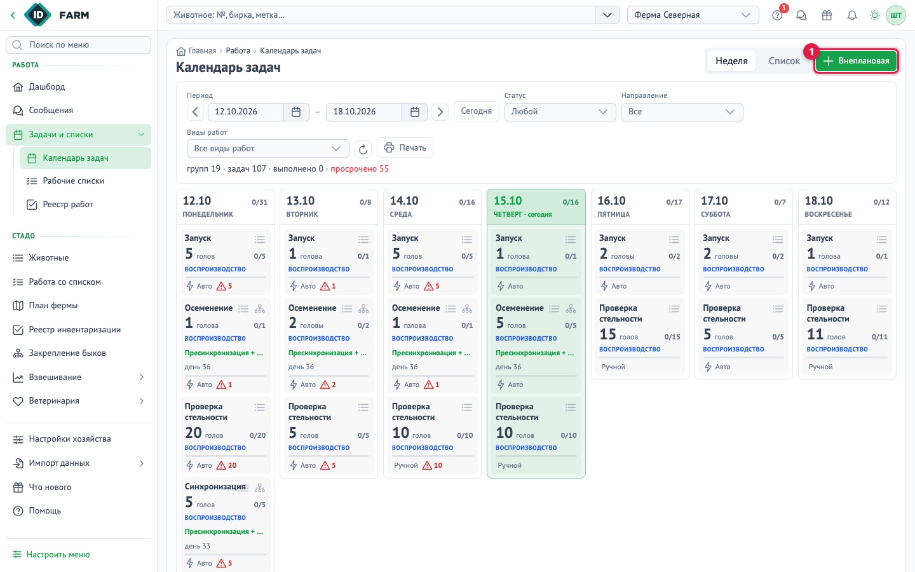Click hierarchy icon on Thursday Осеменение card
The image size is (915, 572).
[571, 309]
